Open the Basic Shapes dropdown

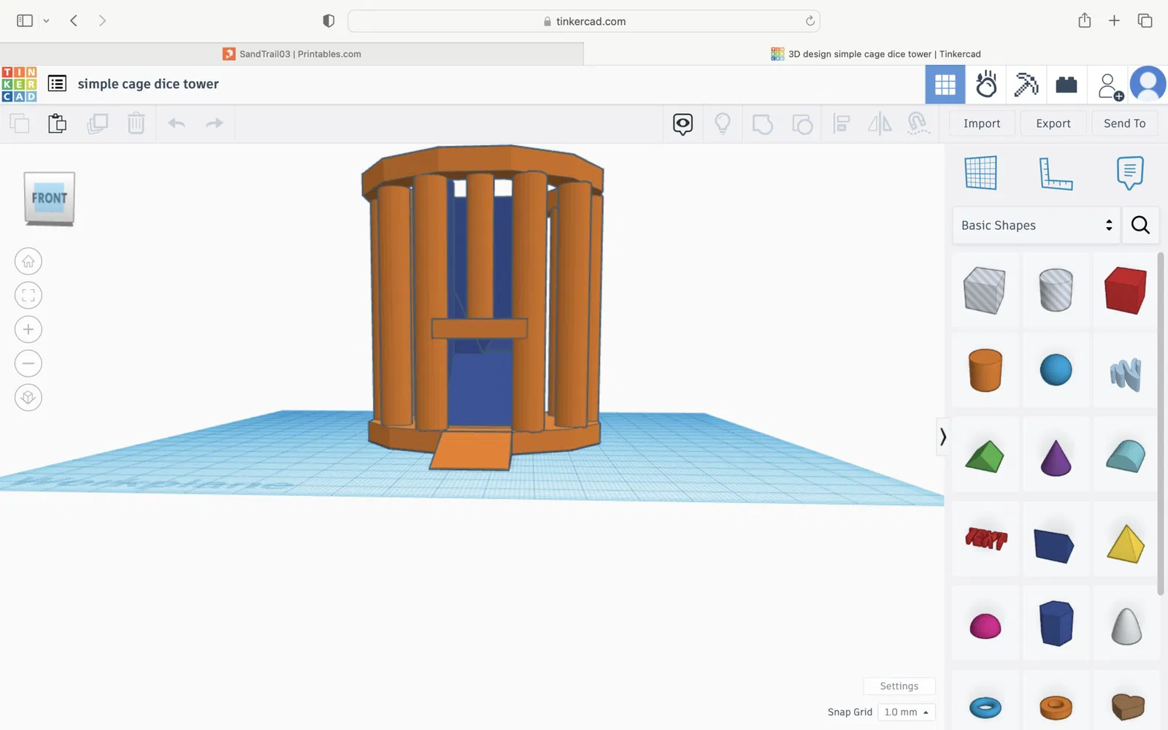click(1036, 226)
